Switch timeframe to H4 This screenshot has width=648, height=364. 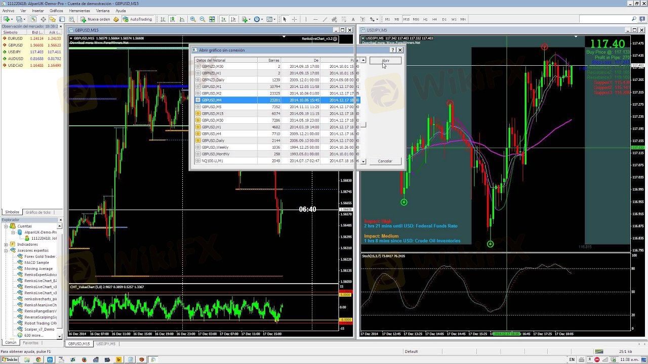coord(434,19)
